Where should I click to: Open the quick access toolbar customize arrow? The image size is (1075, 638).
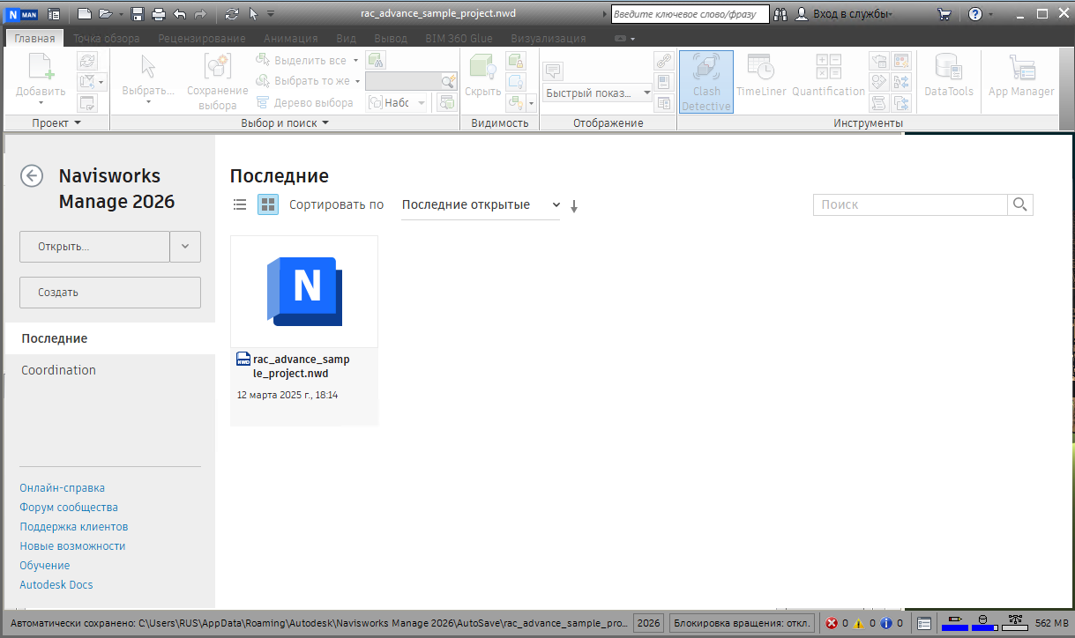[271, 14]
